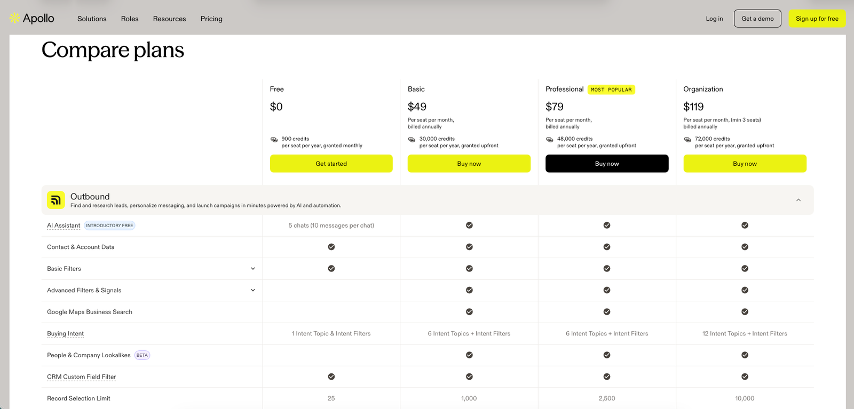Image resolution: width=854 pixels, height=409 pixels.
Task: Click the Organization checkmark for AI Assistant
Action: coord(745,225)
